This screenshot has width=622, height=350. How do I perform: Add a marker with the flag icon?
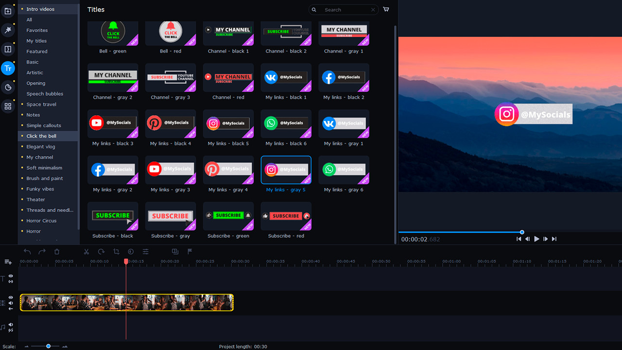pyautogui.click(x=190, y=251)
